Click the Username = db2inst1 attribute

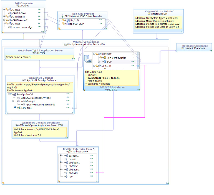98,84
